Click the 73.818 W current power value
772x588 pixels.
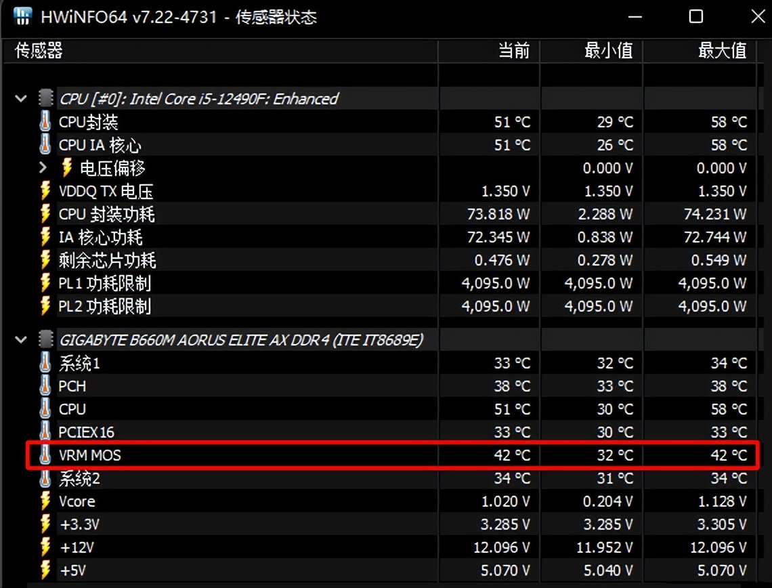pos(498,214)
